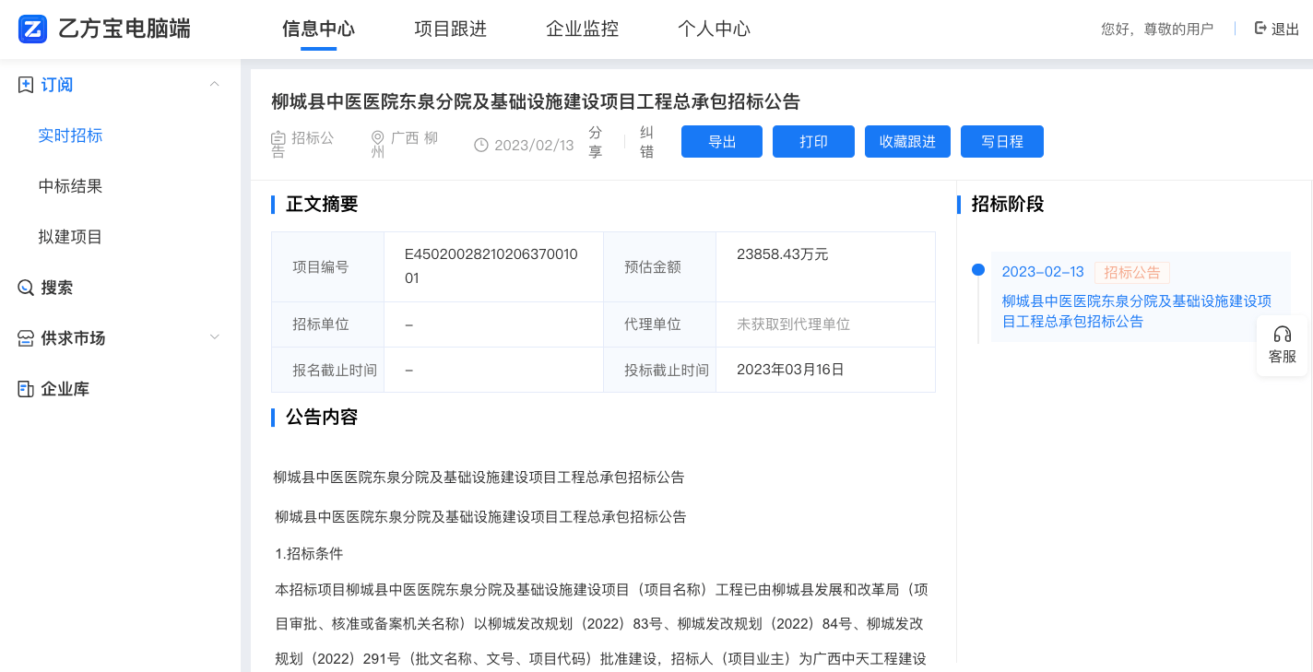Click the 退出 logout icon
The image size is (1313, 672).
coord(1260,29)
